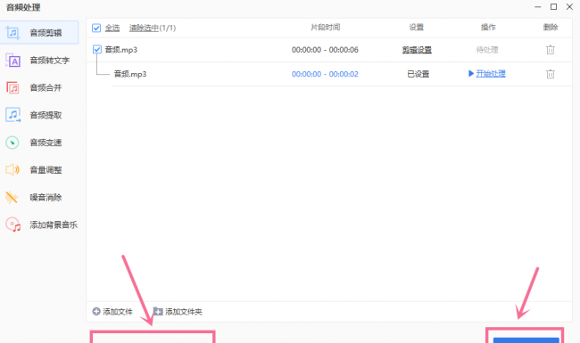Click the time range 00:00:00 - 00:00:06
580x343 pixels.
click(325, 50)
